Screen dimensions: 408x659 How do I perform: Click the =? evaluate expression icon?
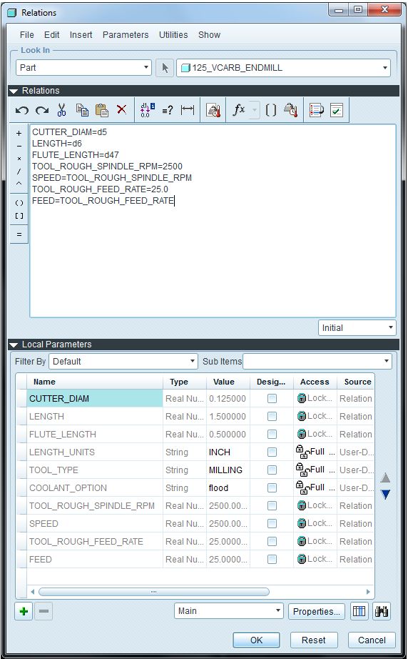[168, 110]
